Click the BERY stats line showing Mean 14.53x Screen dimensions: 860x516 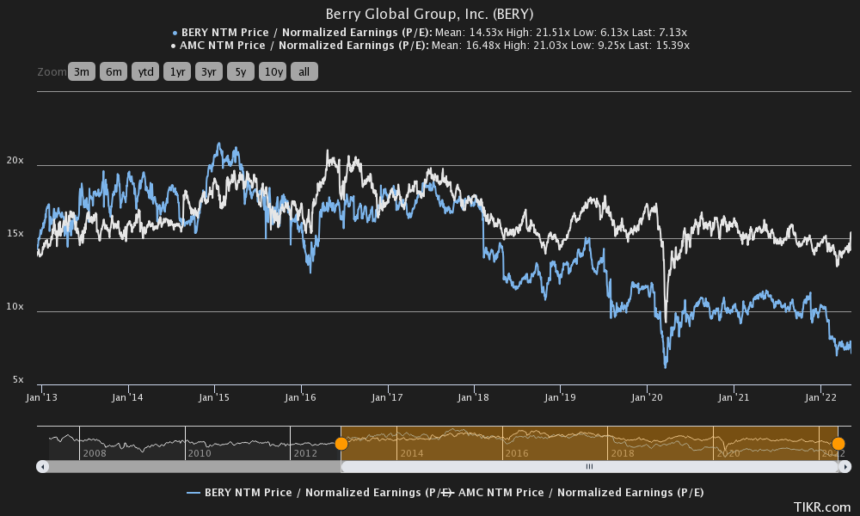(429, 33)
